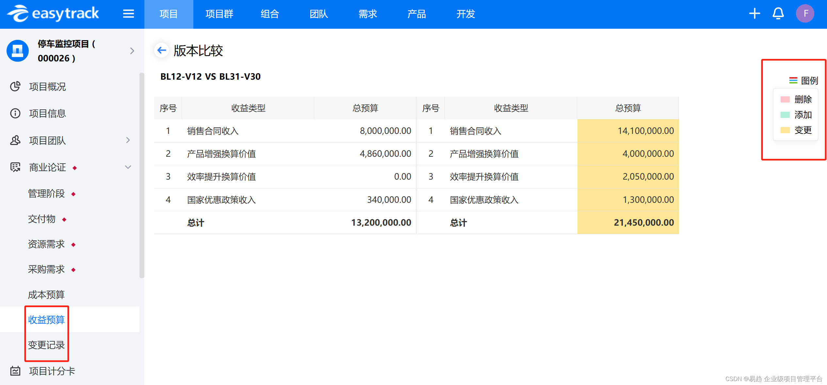Click the 图例 legend icon
This screenshot has width=827, height=385.
coord(793,80)
